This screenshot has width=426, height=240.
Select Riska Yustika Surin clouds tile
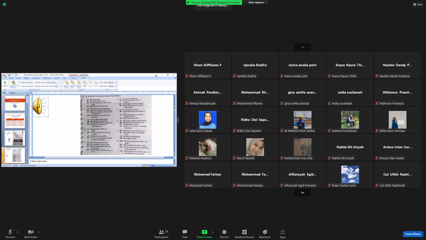(350, 175)
